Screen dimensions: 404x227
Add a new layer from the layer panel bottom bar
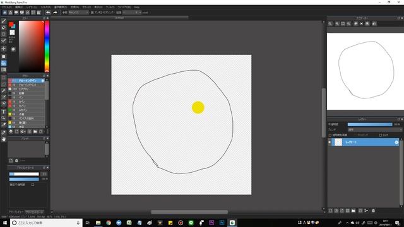pyautogui.click(x=331, y=211)
